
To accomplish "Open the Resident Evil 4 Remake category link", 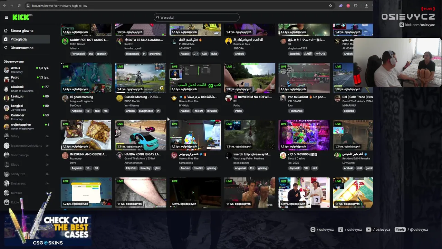I will tap(356, 159).
